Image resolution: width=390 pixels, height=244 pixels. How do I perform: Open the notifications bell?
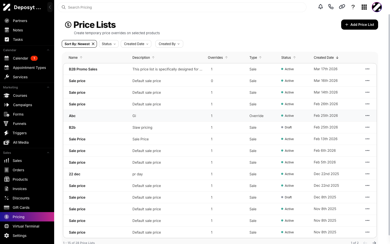click(x=320, y=7)
